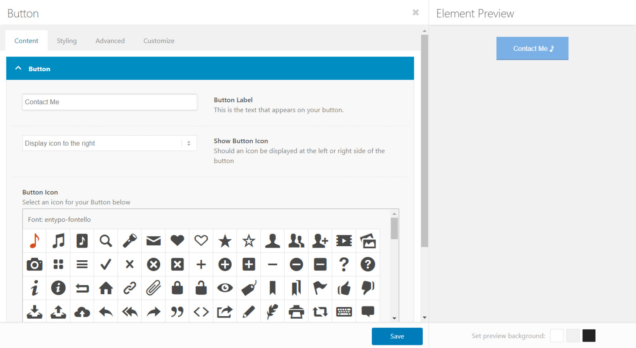Viewport: 636px width, 348px height.
Task: Switch to the Customize tab
Action: click(159, 40)
